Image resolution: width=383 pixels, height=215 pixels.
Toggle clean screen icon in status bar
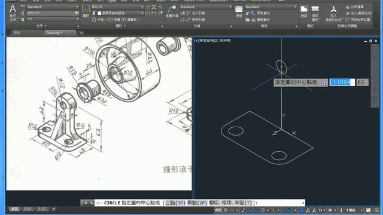point(369,210)
